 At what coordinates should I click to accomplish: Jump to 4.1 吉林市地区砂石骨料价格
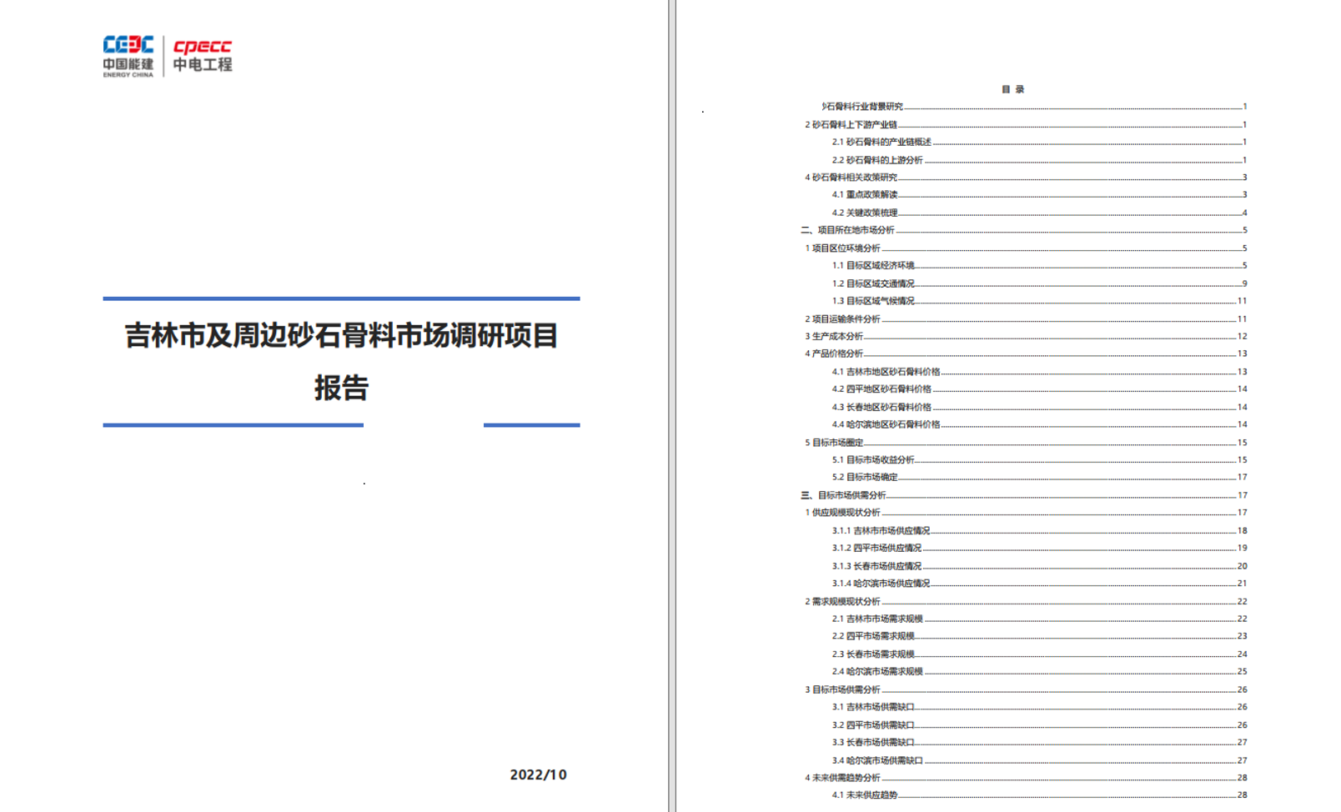[x=886, y=372]
